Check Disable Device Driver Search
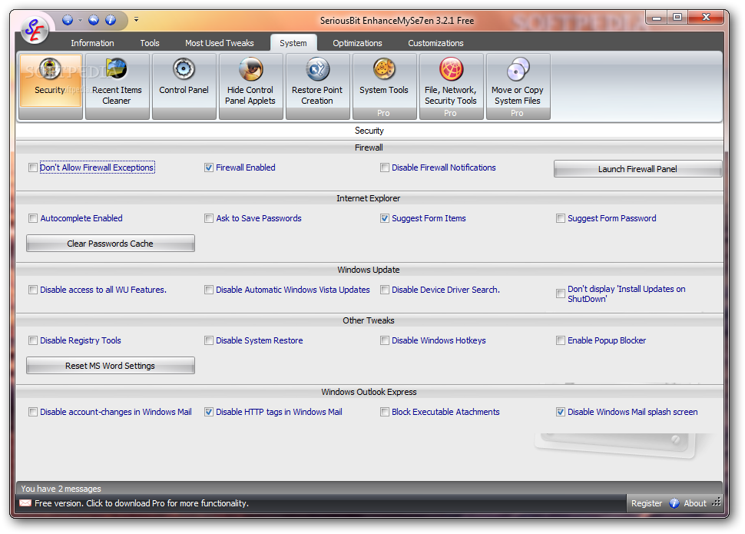Viewport: 745px width, 534px height. [x=384, y=290]
